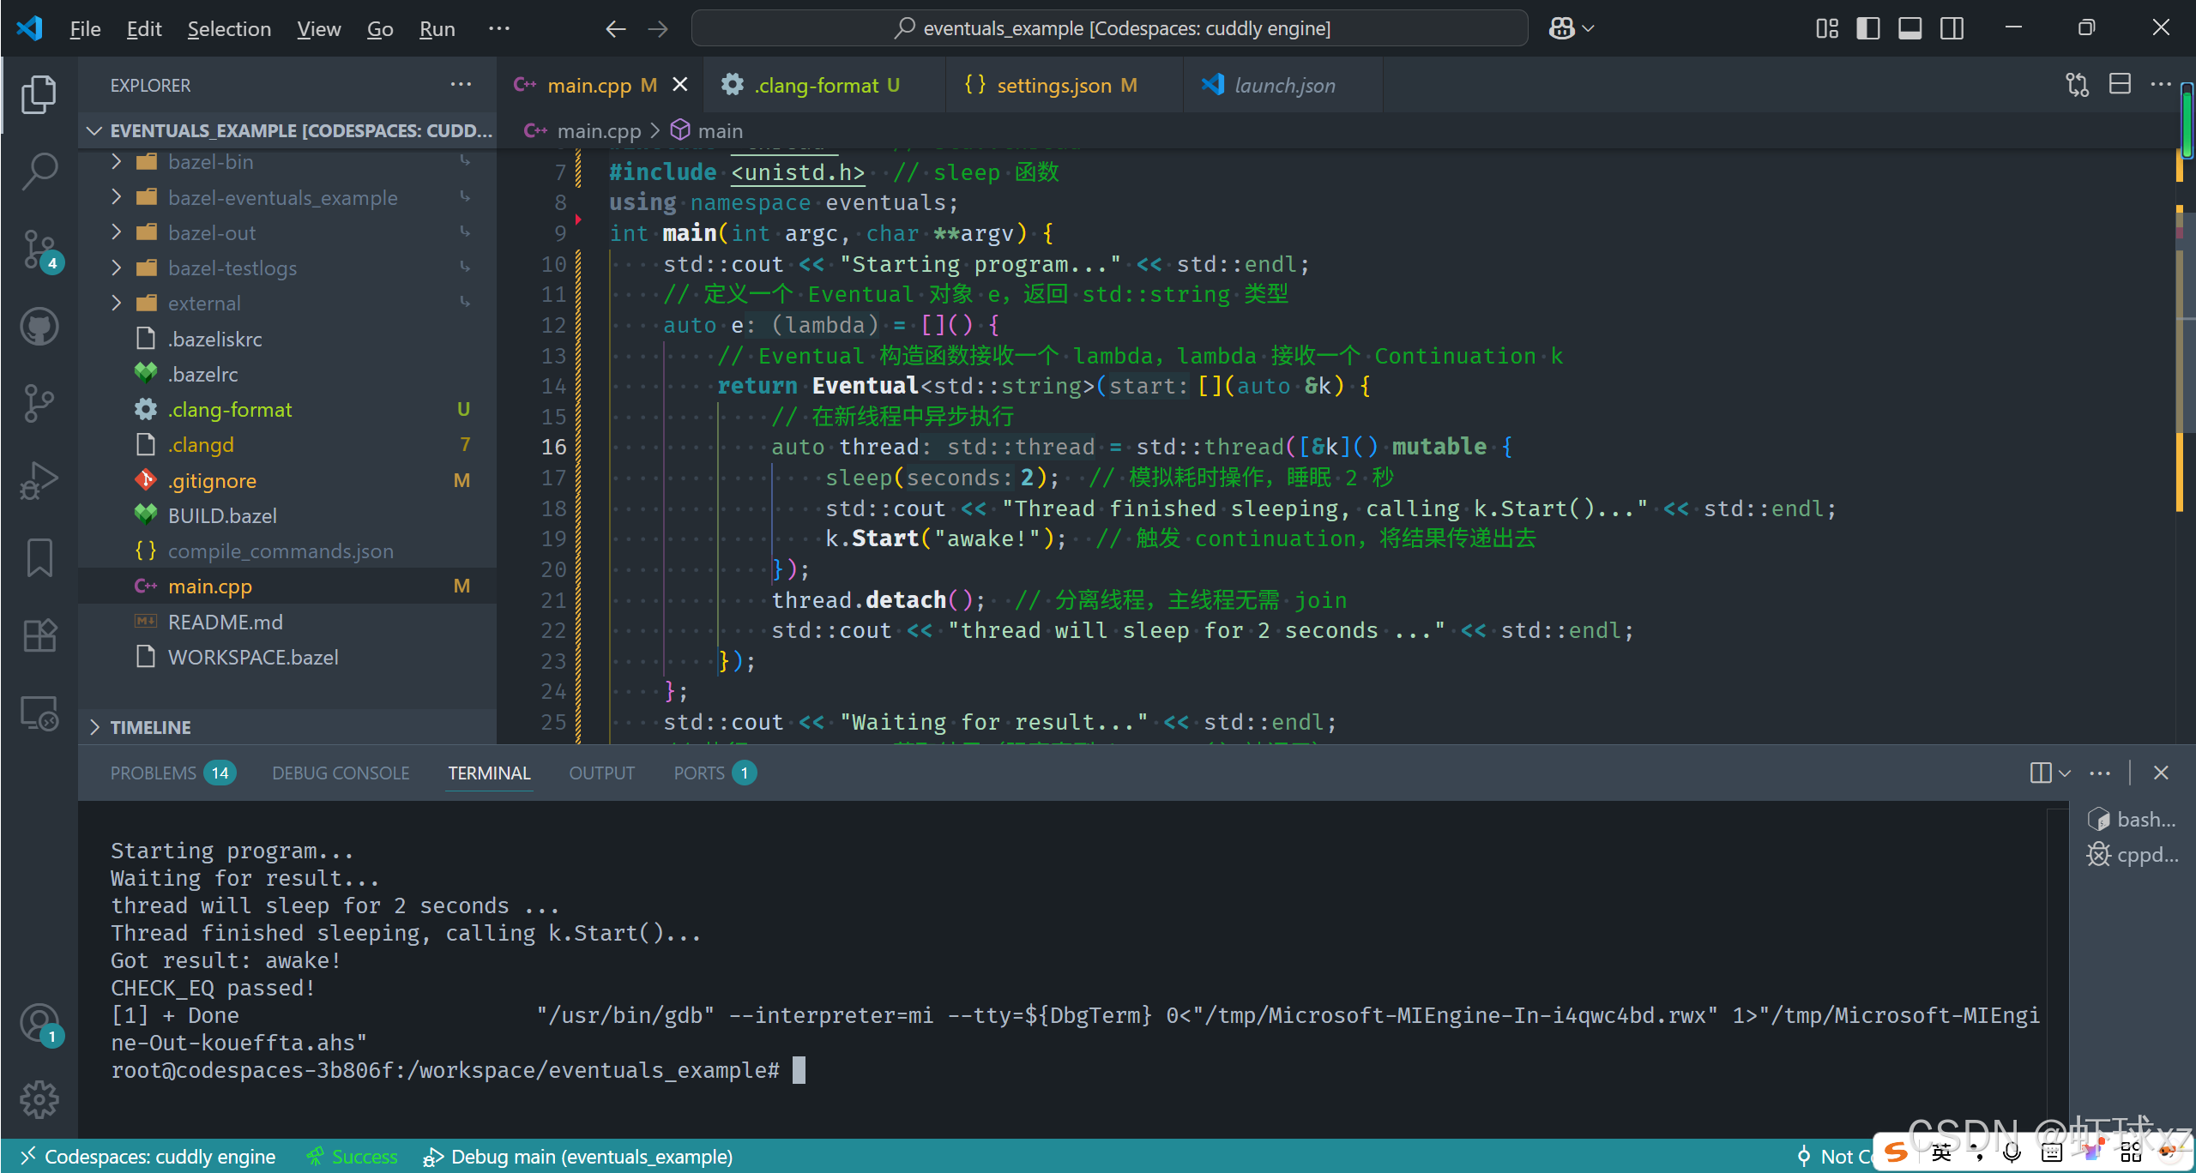Open terminal panel more actions ellipsis
This screenshot has width=2196, height=1173.
[2100, 773]
